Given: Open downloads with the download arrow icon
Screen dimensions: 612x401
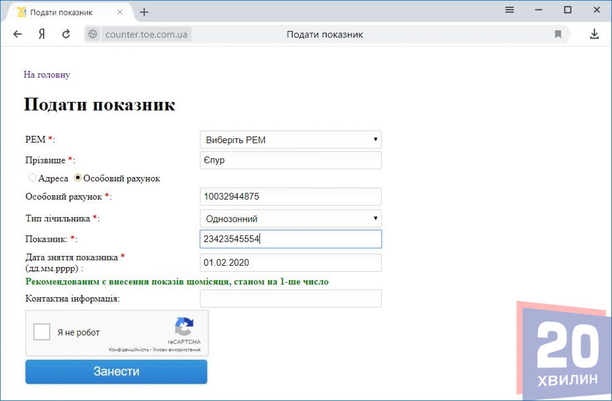Looking at the screenshot, I should [594, 34].
